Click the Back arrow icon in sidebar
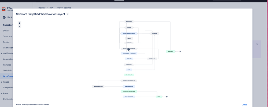268x107 pixels. coord(4,17)
